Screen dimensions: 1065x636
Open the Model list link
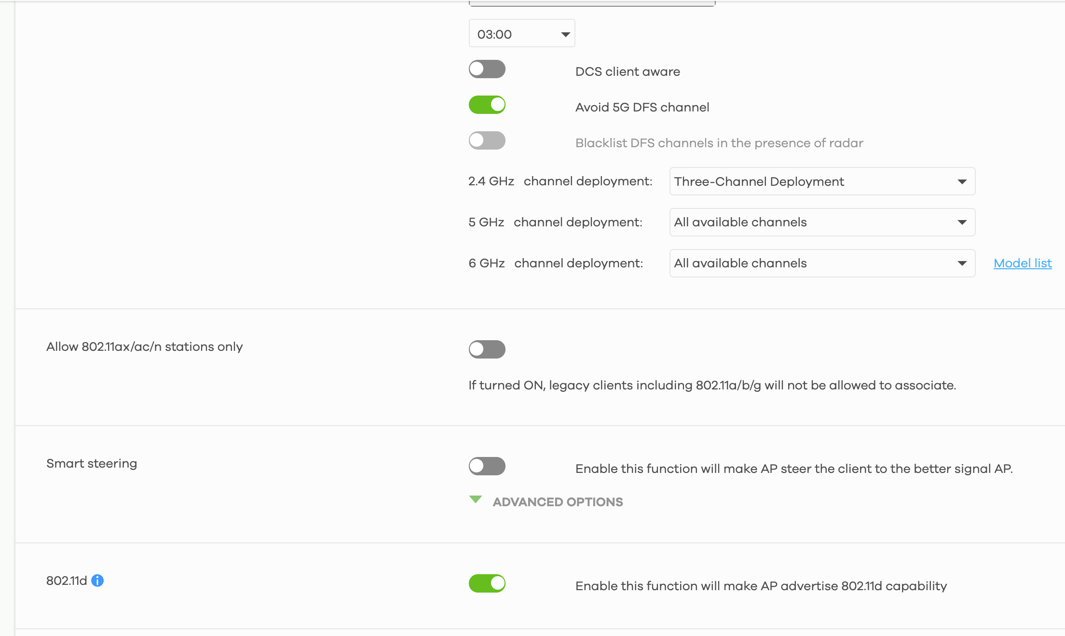coord(1023,263)
